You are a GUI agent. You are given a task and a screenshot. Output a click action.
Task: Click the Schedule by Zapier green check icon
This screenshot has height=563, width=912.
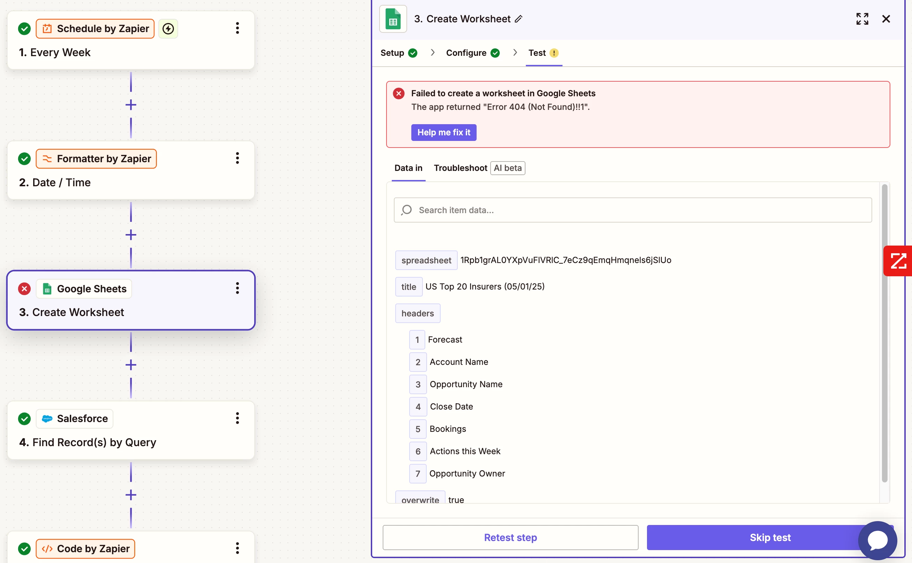click(24, 29)
